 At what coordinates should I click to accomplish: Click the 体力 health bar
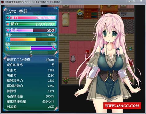(x=31, y=18)
